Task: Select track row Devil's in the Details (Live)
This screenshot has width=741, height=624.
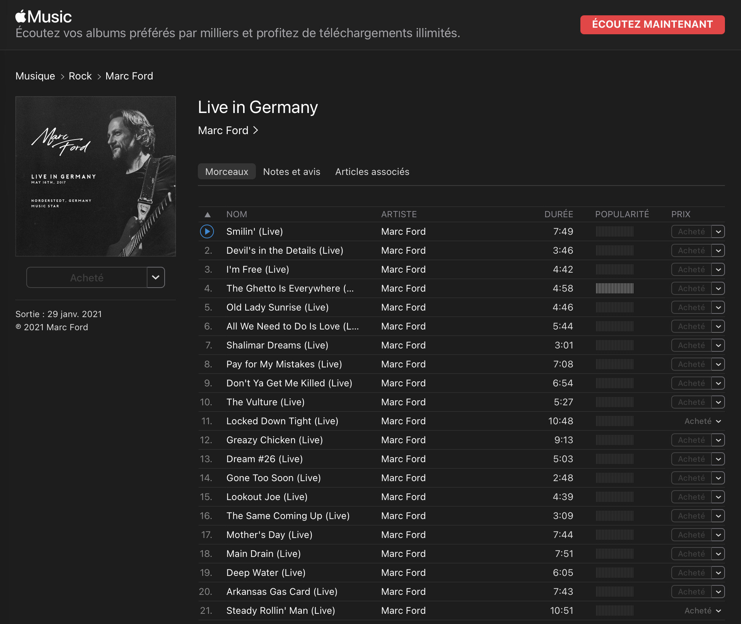Action: pyautogui.click(x=461, y=250)
